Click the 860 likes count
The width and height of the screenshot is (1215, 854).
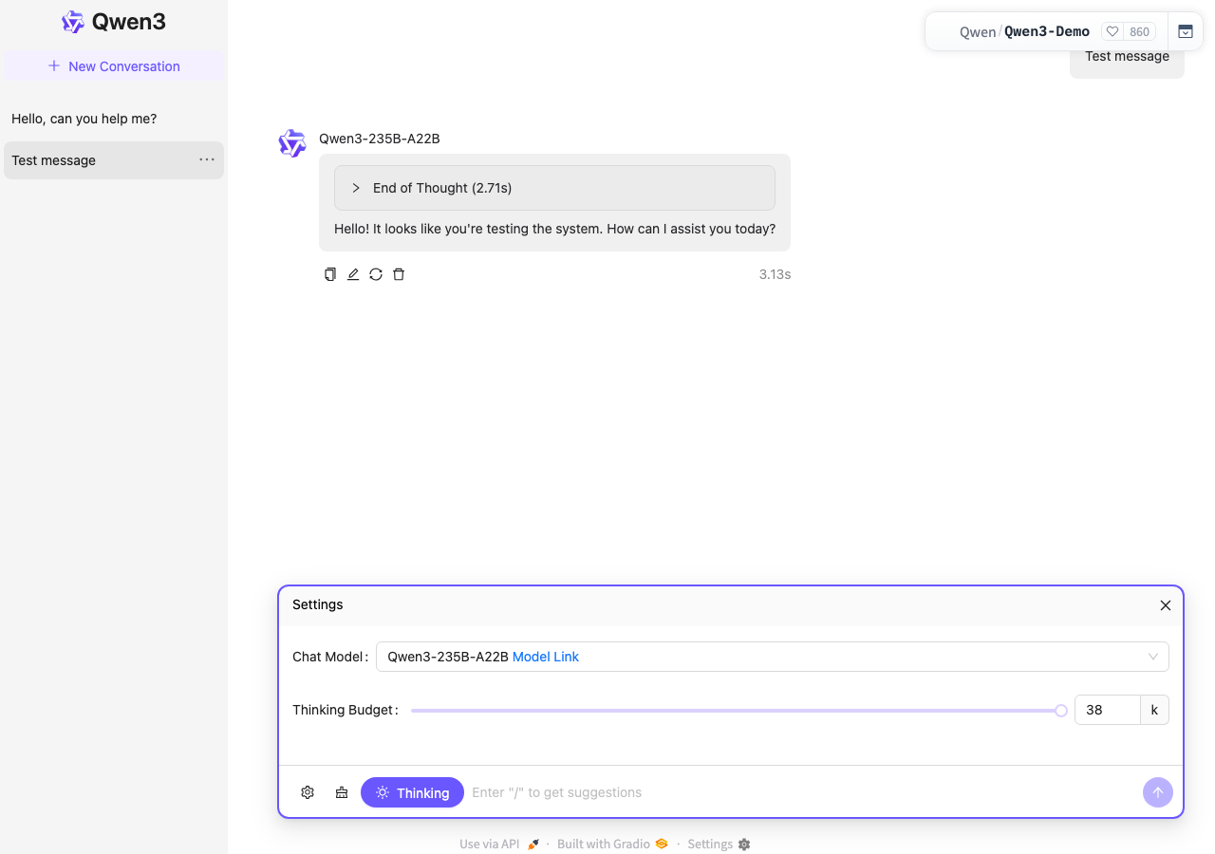click(x=1139, y=31)
